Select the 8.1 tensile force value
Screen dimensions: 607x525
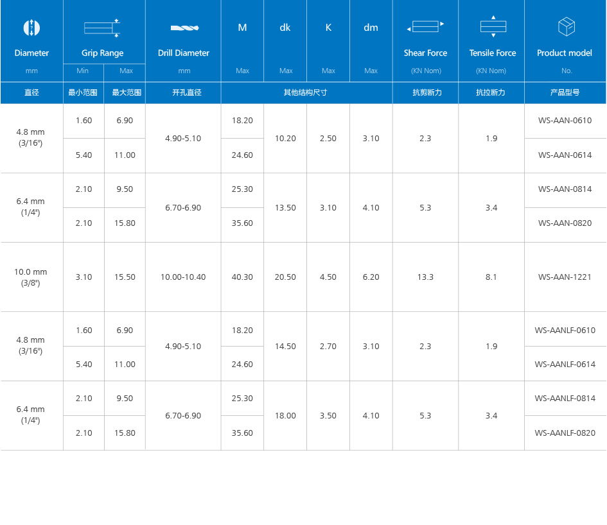coord(491,277)
